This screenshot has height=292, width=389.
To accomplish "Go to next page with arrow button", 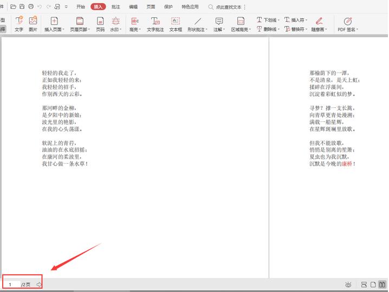I will tap(39, 284).
